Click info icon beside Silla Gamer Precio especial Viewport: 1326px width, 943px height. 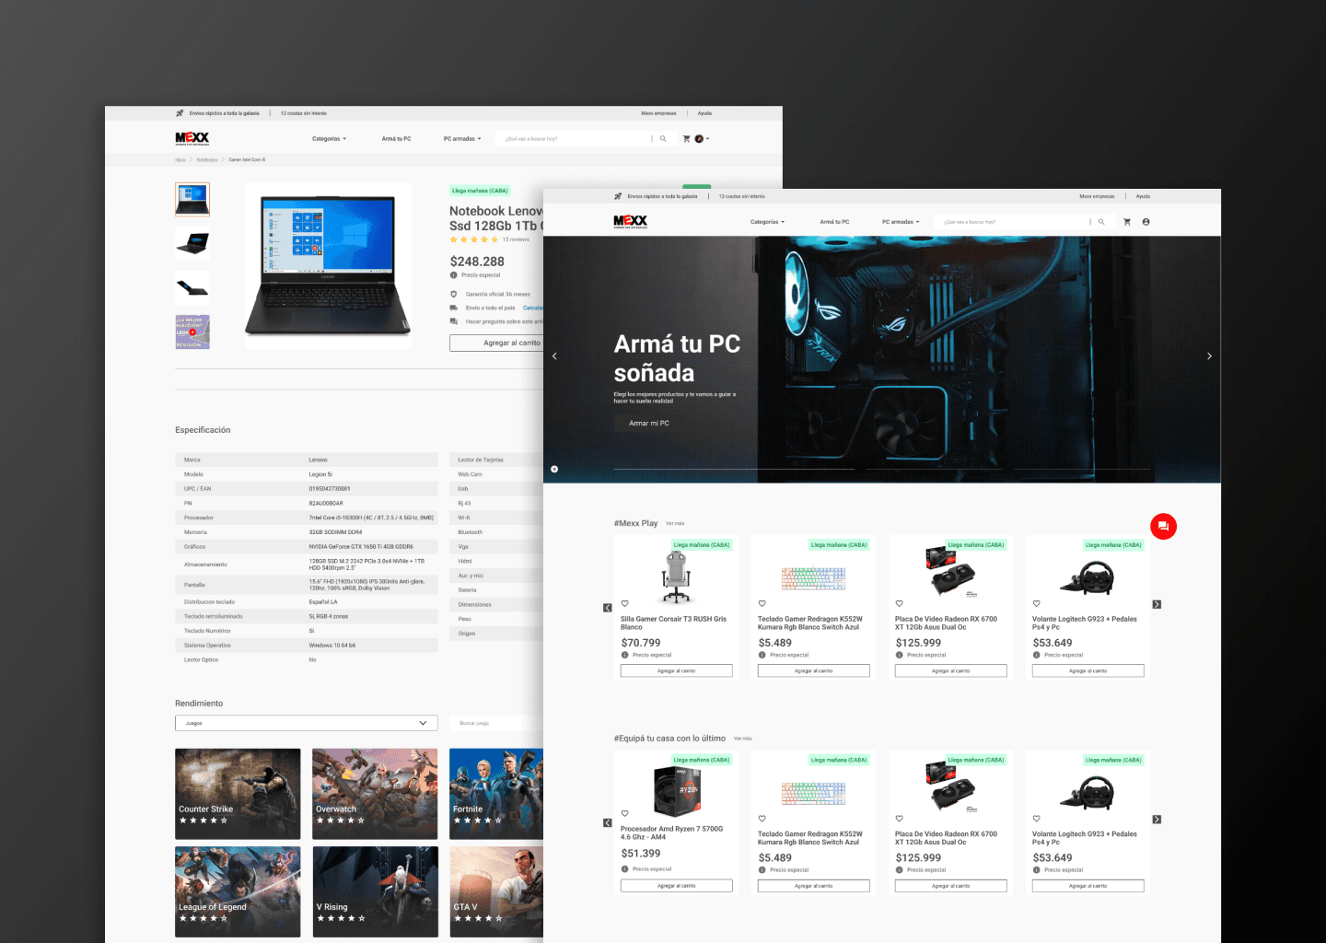[x=625, y=655]
